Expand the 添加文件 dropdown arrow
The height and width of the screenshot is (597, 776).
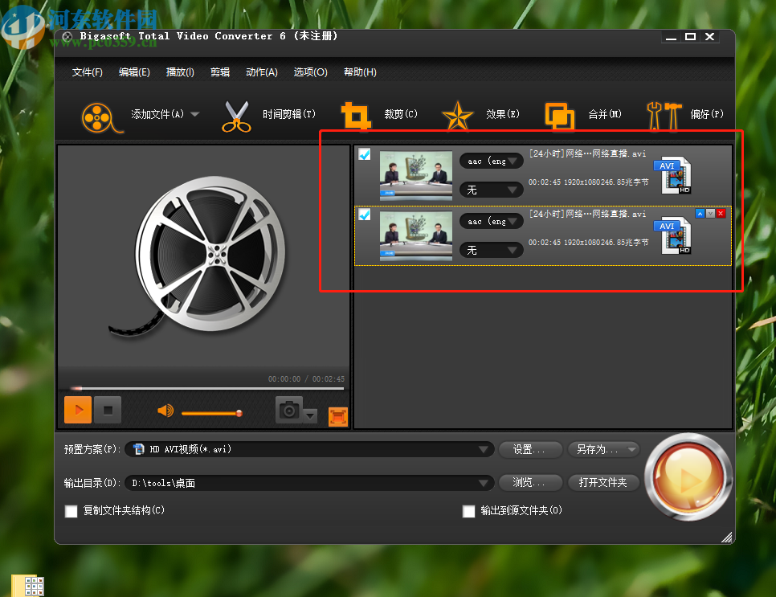point(195,114)
